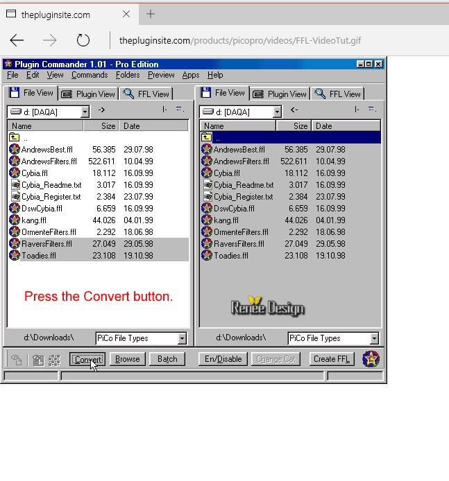Click the Convert button
Viewport: 449px width, 481px height.
coord(87,359)
